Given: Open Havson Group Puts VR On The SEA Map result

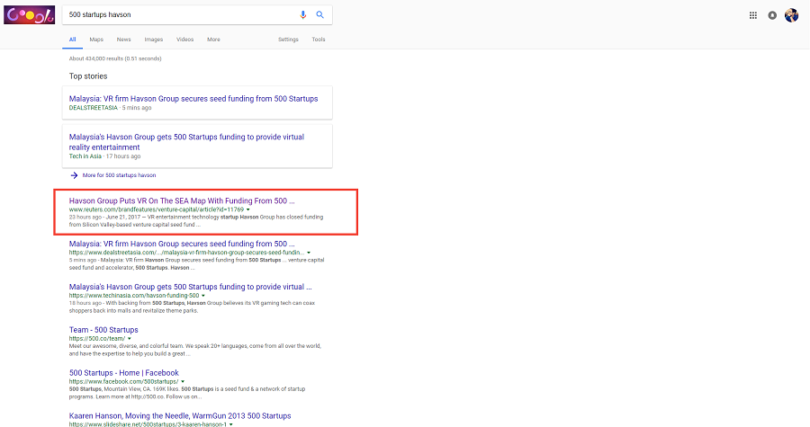Looking at the screenshot, I should coord(182,201).
